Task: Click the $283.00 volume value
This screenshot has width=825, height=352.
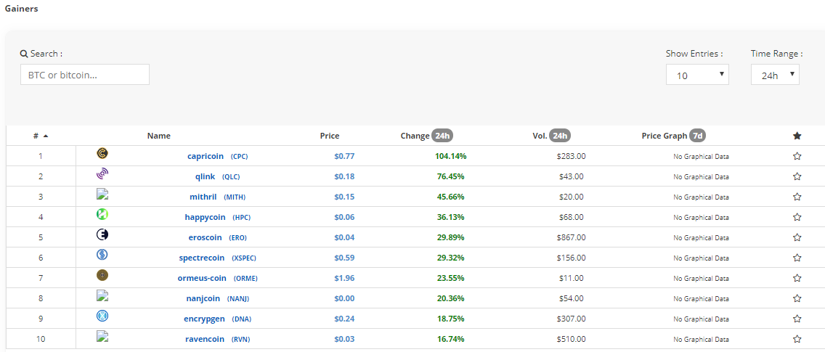Action: click(571, 156)
